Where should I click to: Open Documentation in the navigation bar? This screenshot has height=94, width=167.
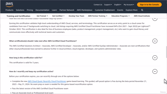(42, 10)
